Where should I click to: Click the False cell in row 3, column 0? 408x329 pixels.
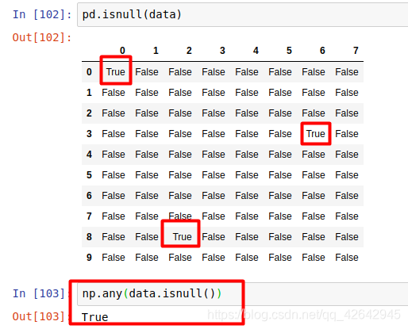pos(114,134)
